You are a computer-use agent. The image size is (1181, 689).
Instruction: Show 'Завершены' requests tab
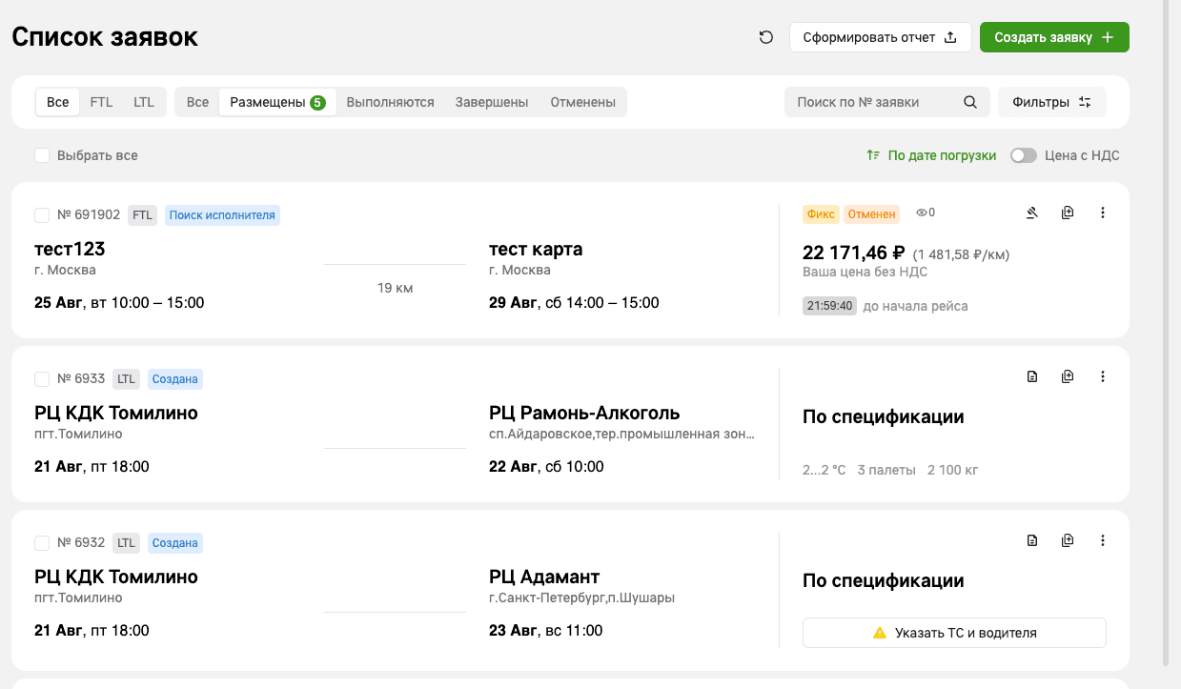coord(492,102)
